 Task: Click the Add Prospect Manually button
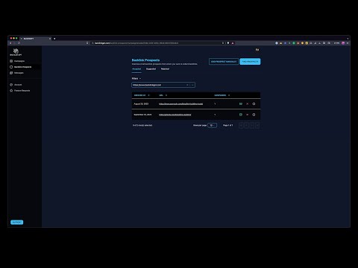pyautogui.click(x=224, y=62)
